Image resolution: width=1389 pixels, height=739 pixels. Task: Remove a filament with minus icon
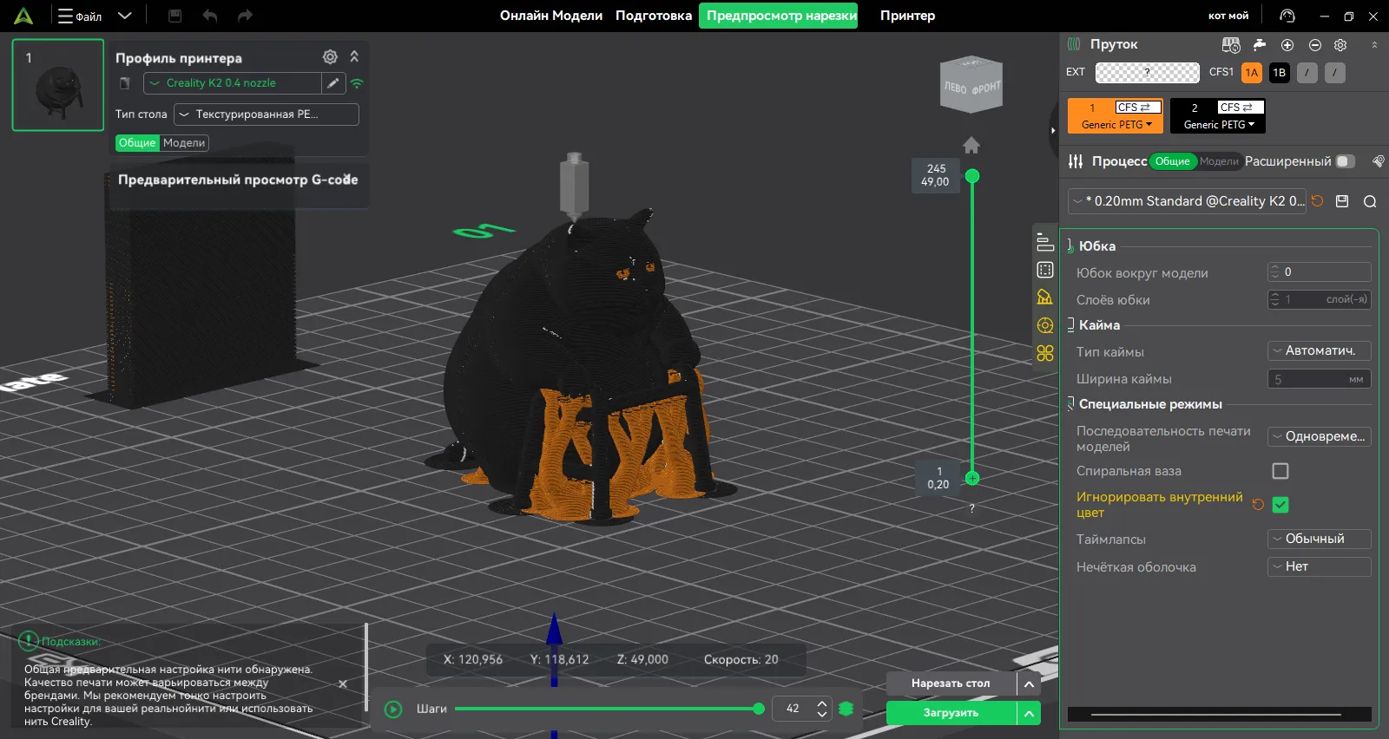click(x=1315, y=45)
